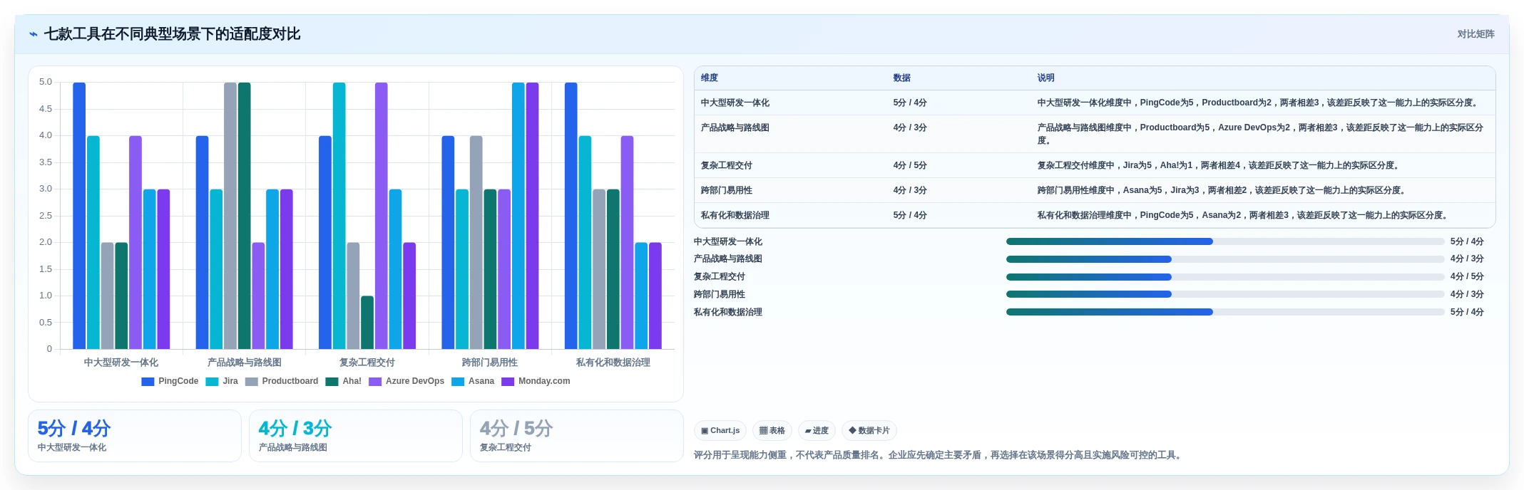The height and width of the screenshot is (490, 1524).
Task: Click PingCode bar in 中大型研发一体化 group
Action: [x=79, y=216]
